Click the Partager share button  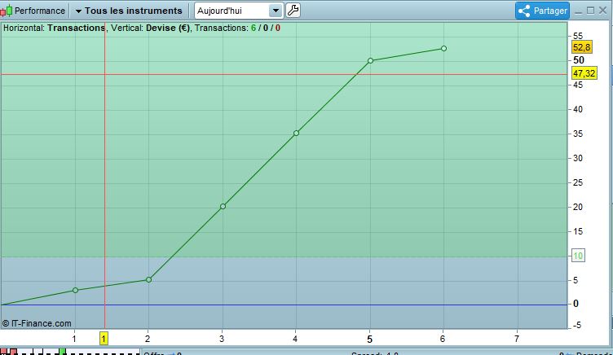tap(542, 11)
